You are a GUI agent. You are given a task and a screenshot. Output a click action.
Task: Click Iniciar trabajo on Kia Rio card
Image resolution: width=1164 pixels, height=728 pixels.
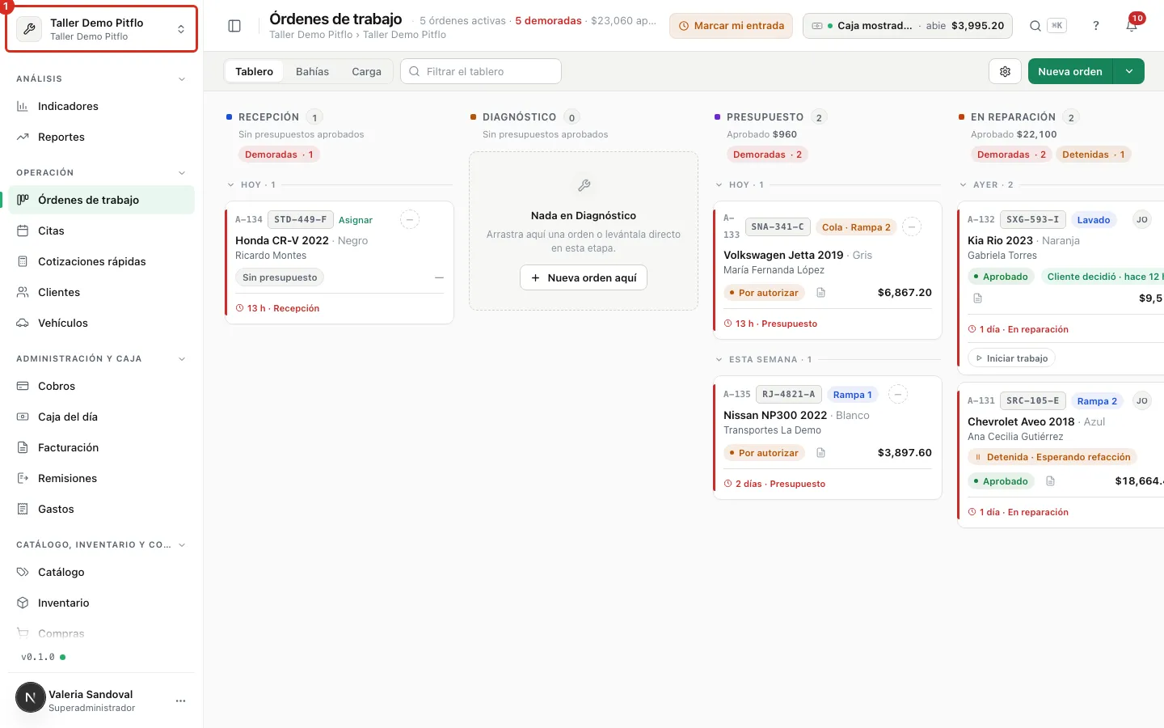click(1011, 358)
